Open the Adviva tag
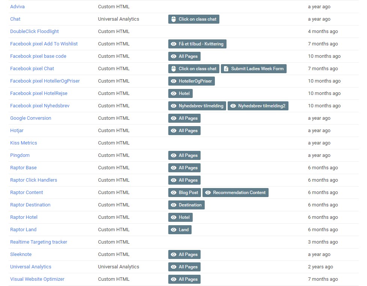 pos(17,7)
